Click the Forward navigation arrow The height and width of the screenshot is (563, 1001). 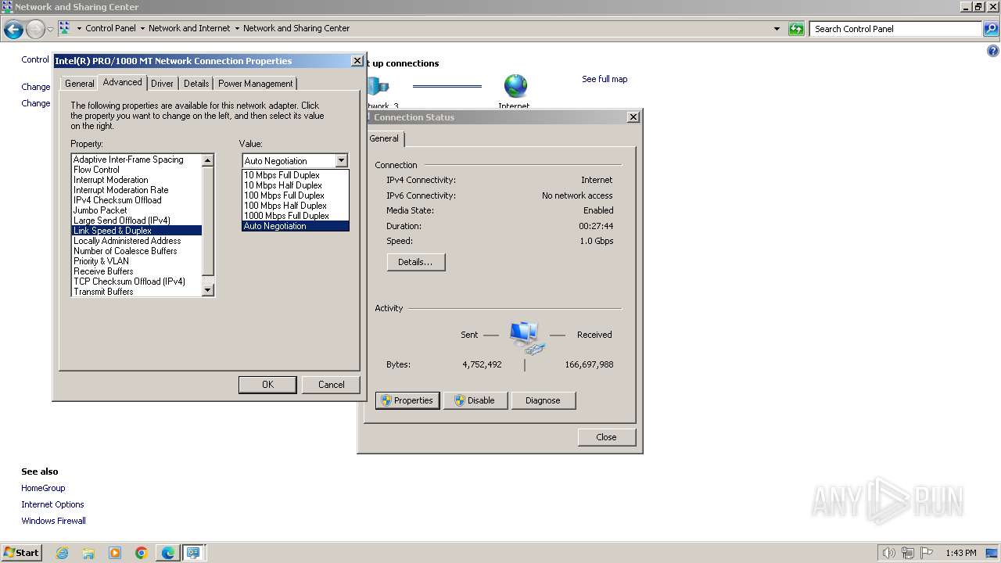(x=35, y=30)
